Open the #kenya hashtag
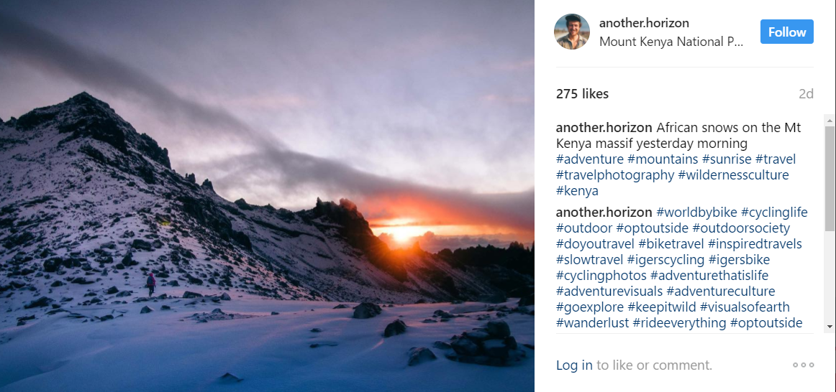 (577, 191)
